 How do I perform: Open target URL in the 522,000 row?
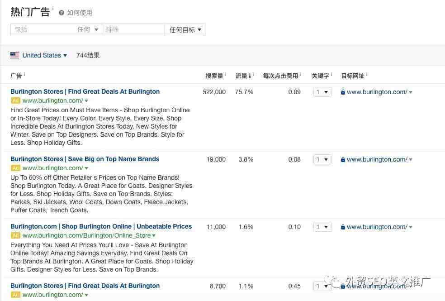coord(377,92)
